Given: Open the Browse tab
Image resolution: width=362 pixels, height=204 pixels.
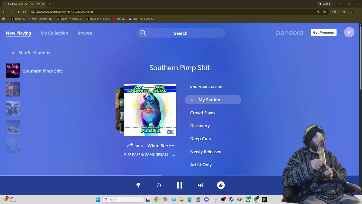Looking at the screenshot, I should tap(85, 33).
